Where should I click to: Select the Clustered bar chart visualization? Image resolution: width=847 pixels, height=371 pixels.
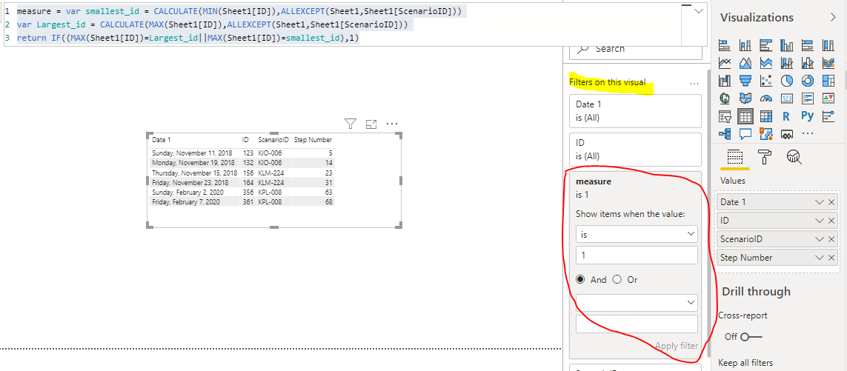click(x=766, y=45)
